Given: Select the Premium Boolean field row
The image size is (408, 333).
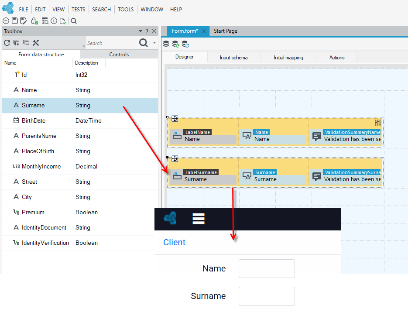Looking at the screenshot, I should point(80,212).
